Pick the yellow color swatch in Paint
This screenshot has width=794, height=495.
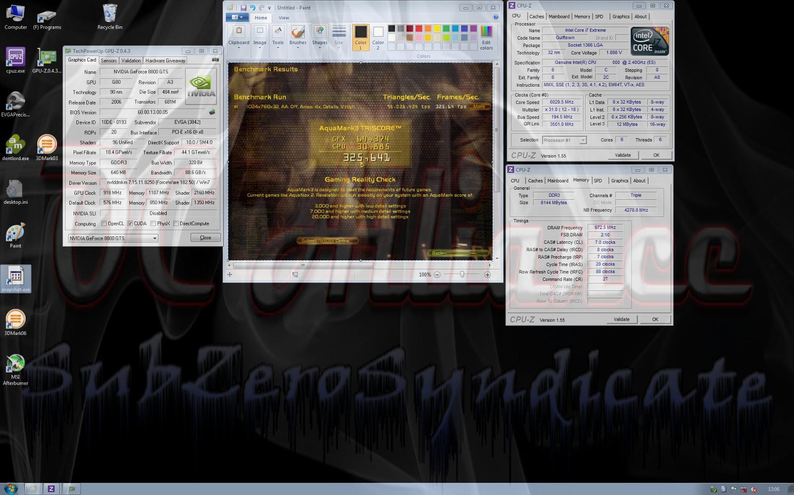tap(437, 28)
